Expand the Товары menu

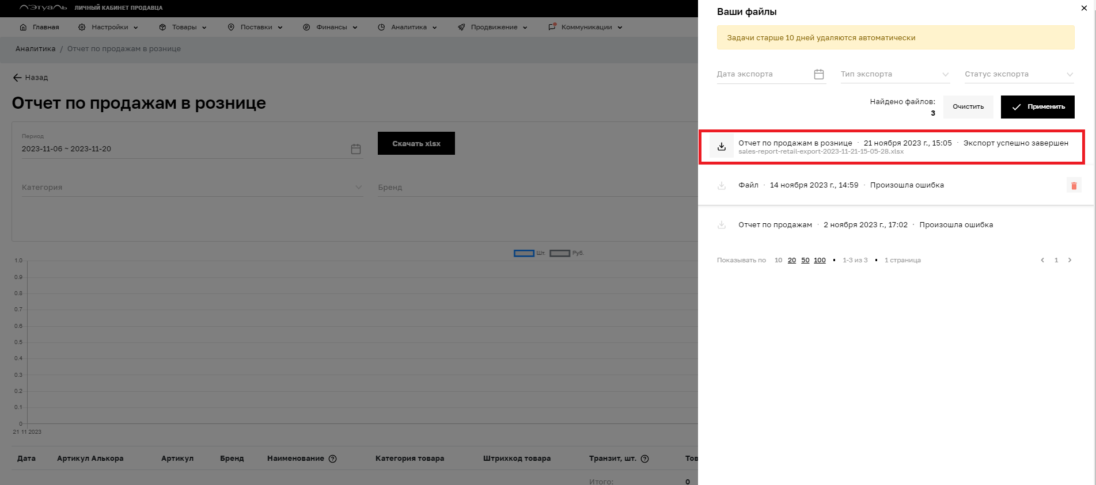tap(183, 27)
